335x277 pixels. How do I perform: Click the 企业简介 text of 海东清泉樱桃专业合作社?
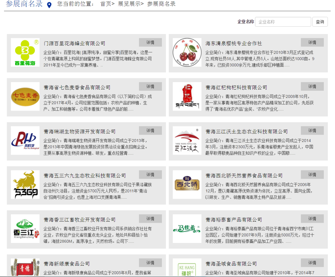click(260, 59)
